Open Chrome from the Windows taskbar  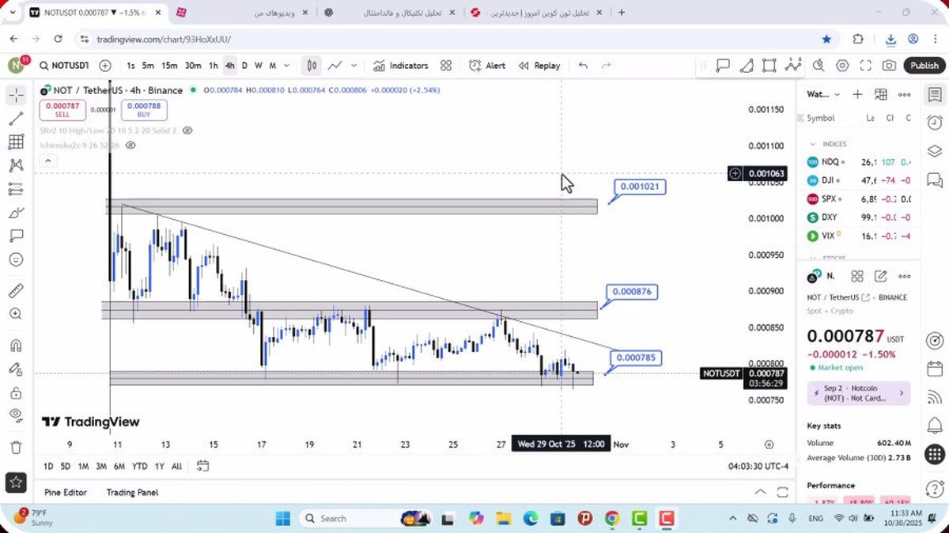612,518
